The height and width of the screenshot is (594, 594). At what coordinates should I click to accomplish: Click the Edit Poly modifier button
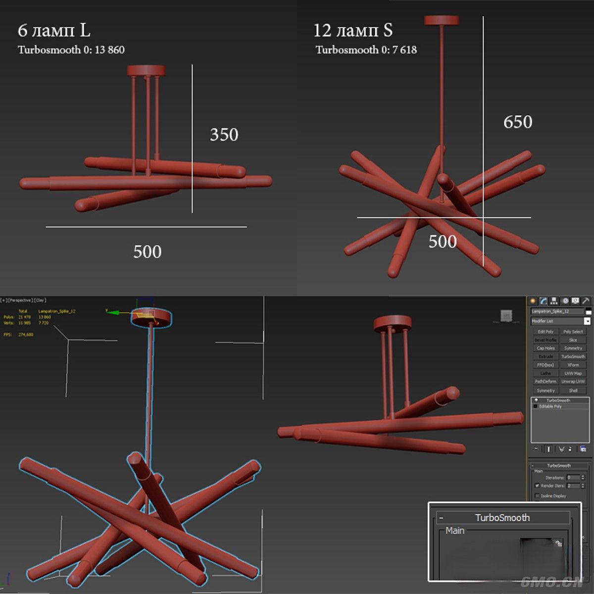[x=545, y=332]
